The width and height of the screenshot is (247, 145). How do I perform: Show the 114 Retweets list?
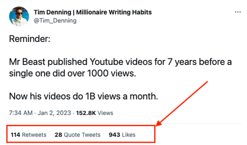tap(28, 135)
